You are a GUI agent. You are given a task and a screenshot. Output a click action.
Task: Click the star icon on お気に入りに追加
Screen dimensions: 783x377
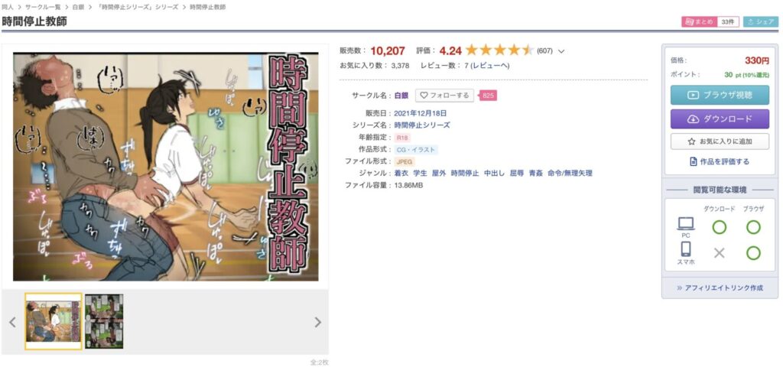[691, 141]
